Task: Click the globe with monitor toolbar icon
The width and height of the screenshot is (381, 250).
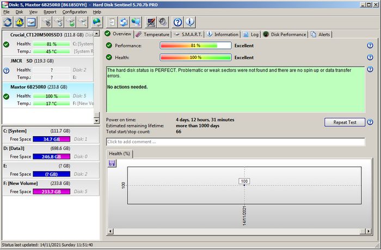Action: tap(136, 22)
